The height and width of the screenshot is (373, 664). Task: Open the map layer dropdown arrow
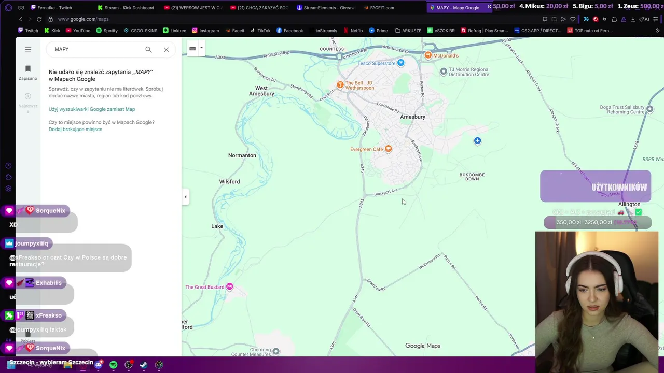pyautogui.click(x=201, y=48)
